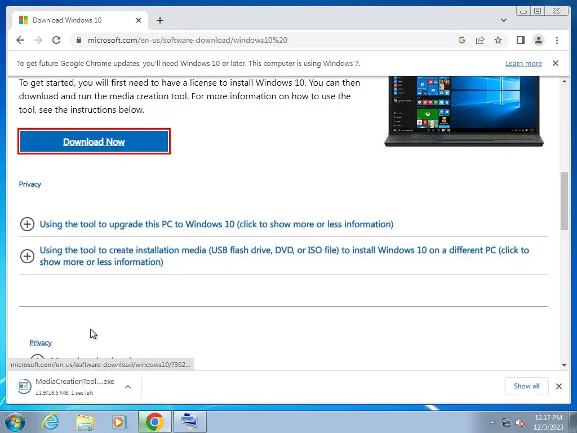Image resolution: width=577 pixels, height=433 pixels.
Task: Close the Download Windows 10 tab
Action: [x=139, y=20]
